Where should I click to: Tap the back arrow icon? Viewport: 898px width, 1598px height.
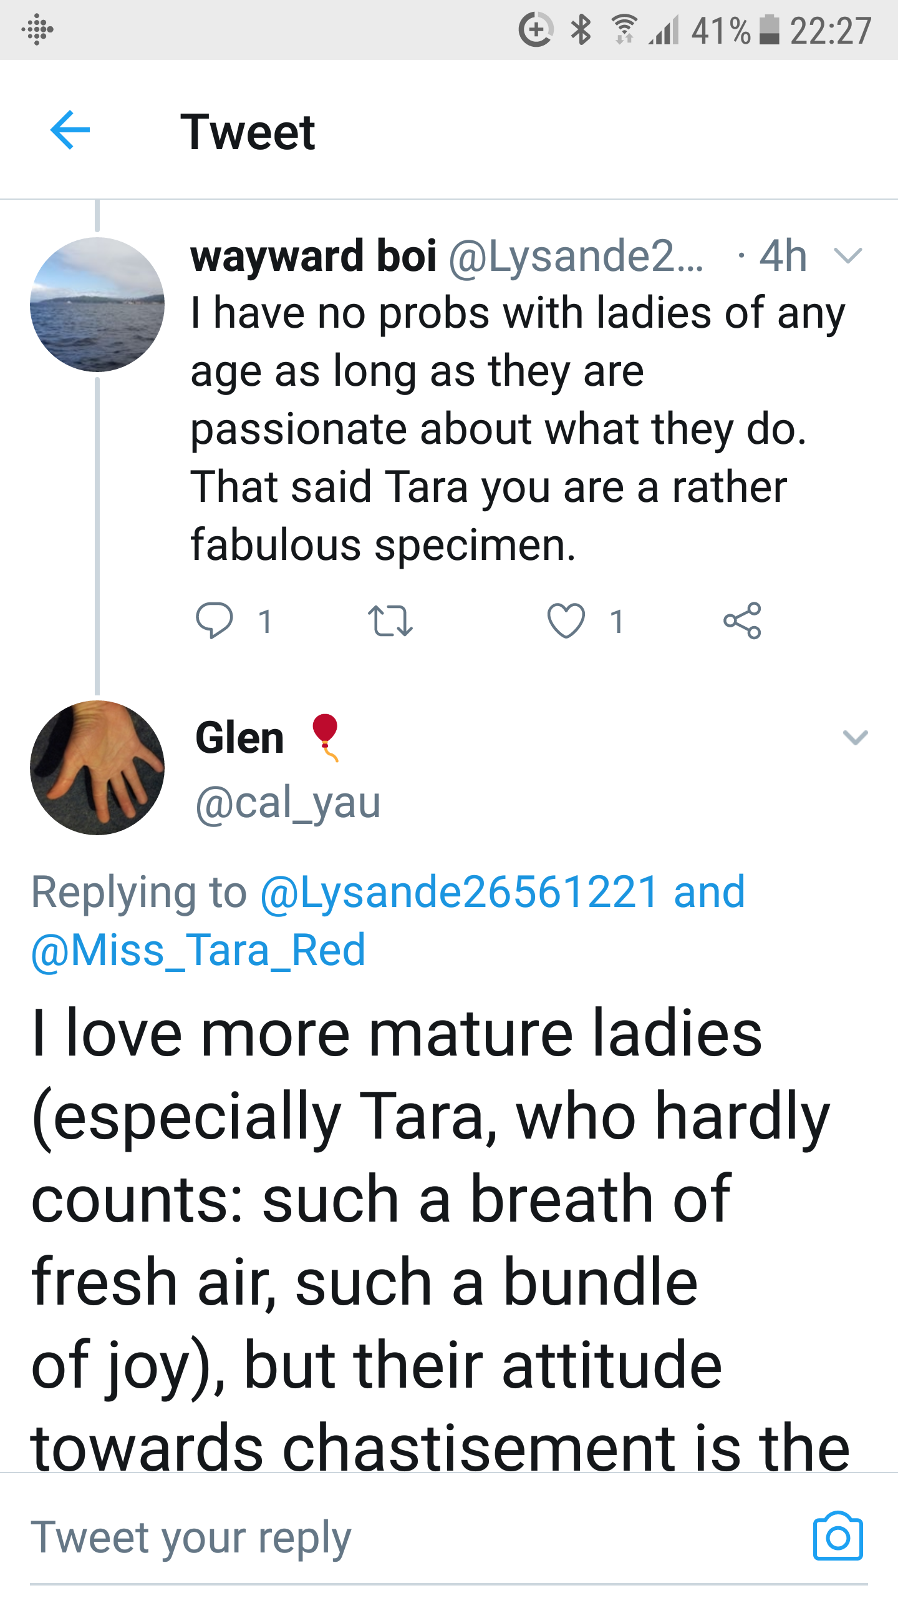(70, 130)
